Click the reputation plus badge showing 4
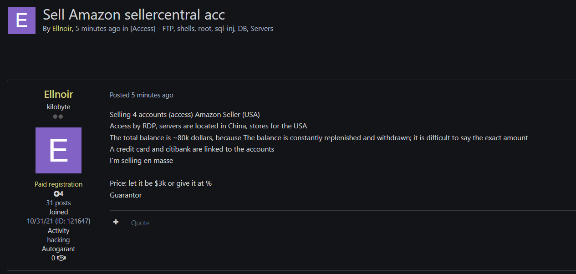The width and height of the screenshot is (576, 274). (58, 194)
